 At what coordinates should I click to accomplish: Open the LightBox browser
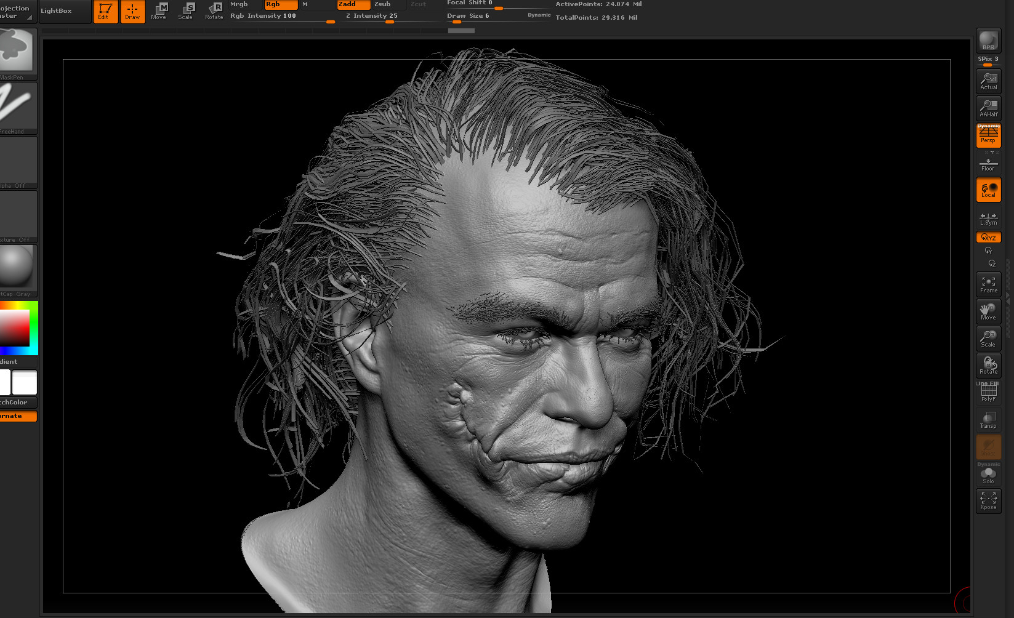65,11
